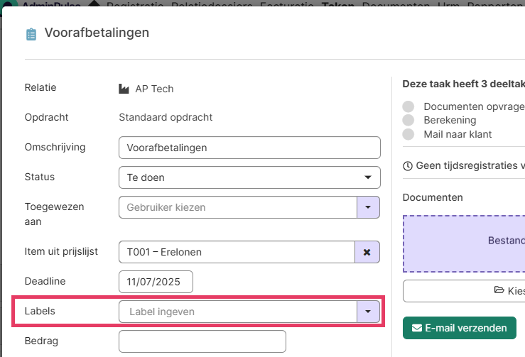Check off the Mail naar klant subtask
Viewport: 525px width, 357px height.
408,134
